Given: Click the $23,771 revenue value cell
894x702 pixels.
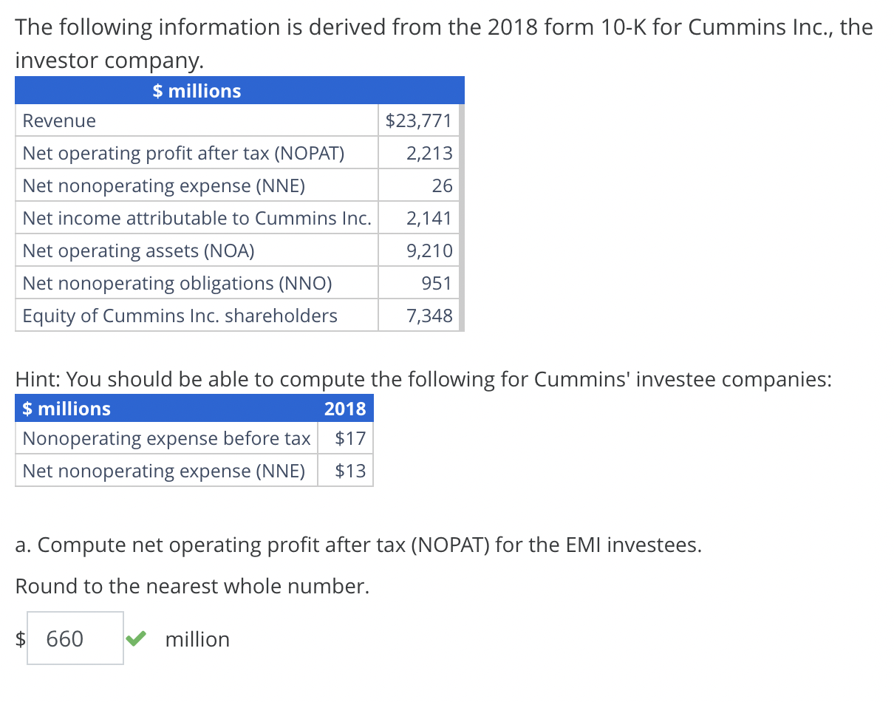Looking at the screenshot, I should [418, 120].
